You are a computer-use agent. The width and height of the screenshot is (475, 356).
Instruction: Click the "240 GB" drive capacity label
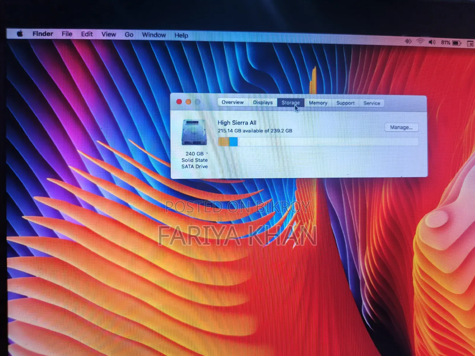[194, 154]
